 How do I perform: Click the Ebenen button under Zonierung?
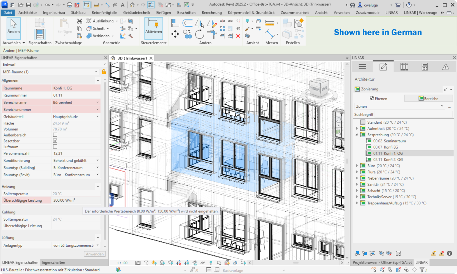tap(378, 99)
